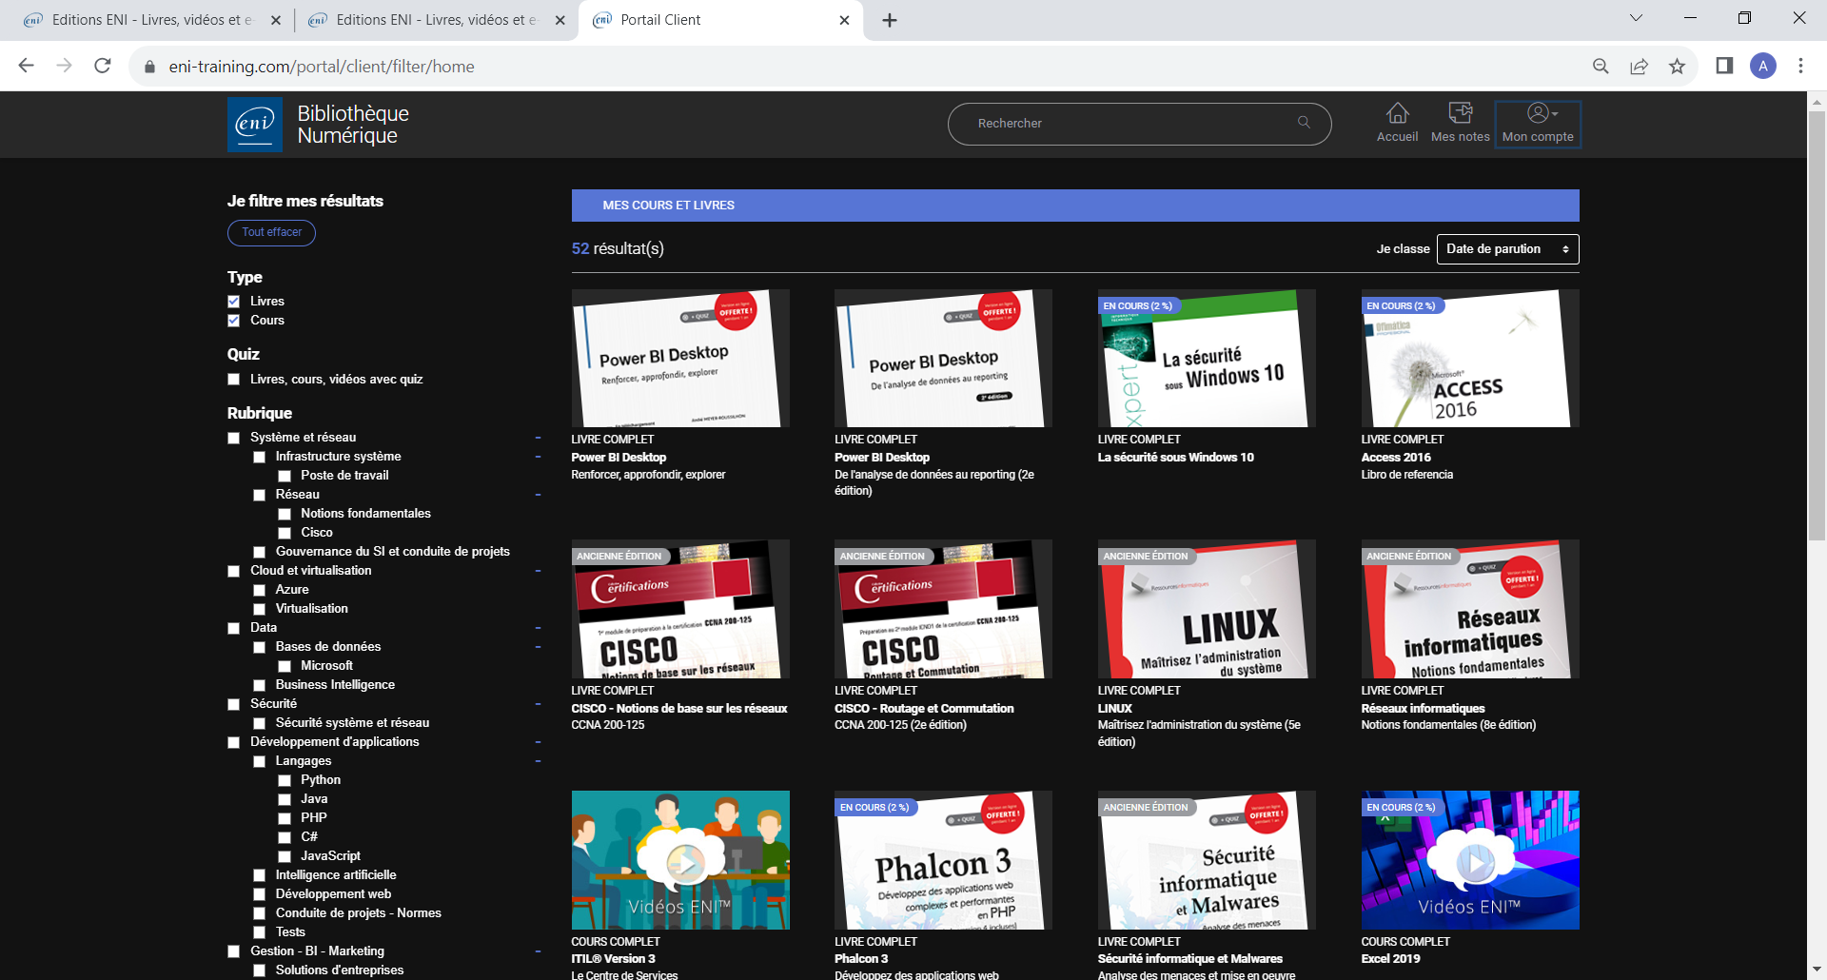The height and width of the screenshot is (980, 1827).
Task: Check the Intelligence artificielle filter
Action: (259, 875)
